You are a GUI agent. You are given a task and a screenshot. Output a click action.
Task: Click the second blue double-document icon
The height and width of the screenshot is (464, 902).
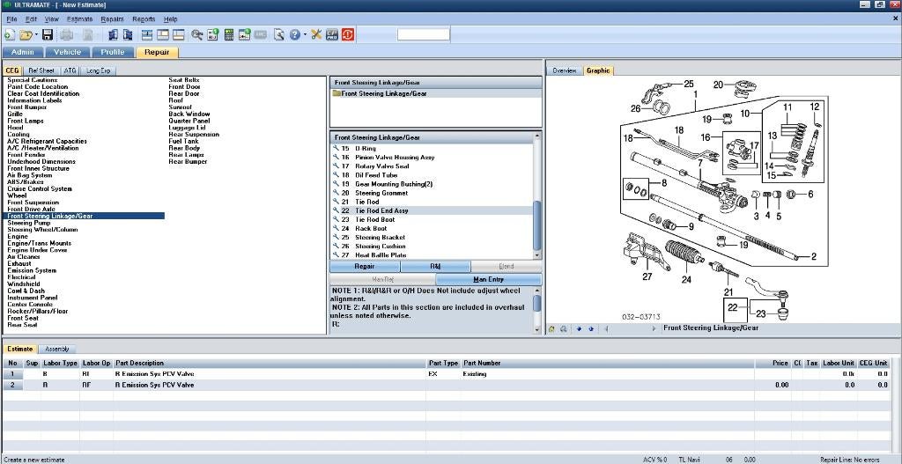tap(129, 35)
